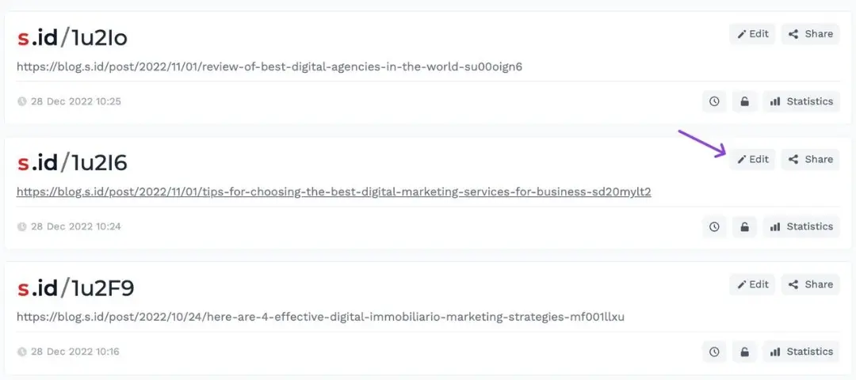Open Statistics for s.id/1u2Io
This screenshot has width=856, height=380.
(801, 101)
